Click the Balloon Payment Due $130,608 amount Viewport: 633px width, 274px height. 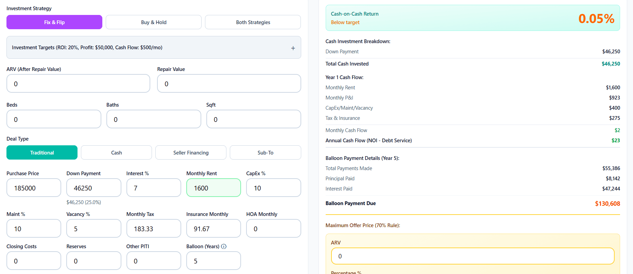608,204
